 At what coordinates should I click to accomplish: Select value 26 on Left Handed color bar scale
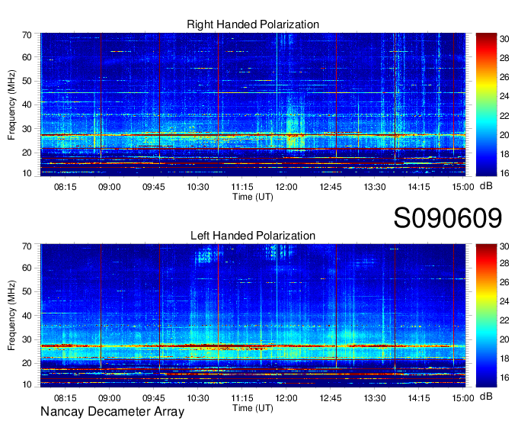pos(504,282)
